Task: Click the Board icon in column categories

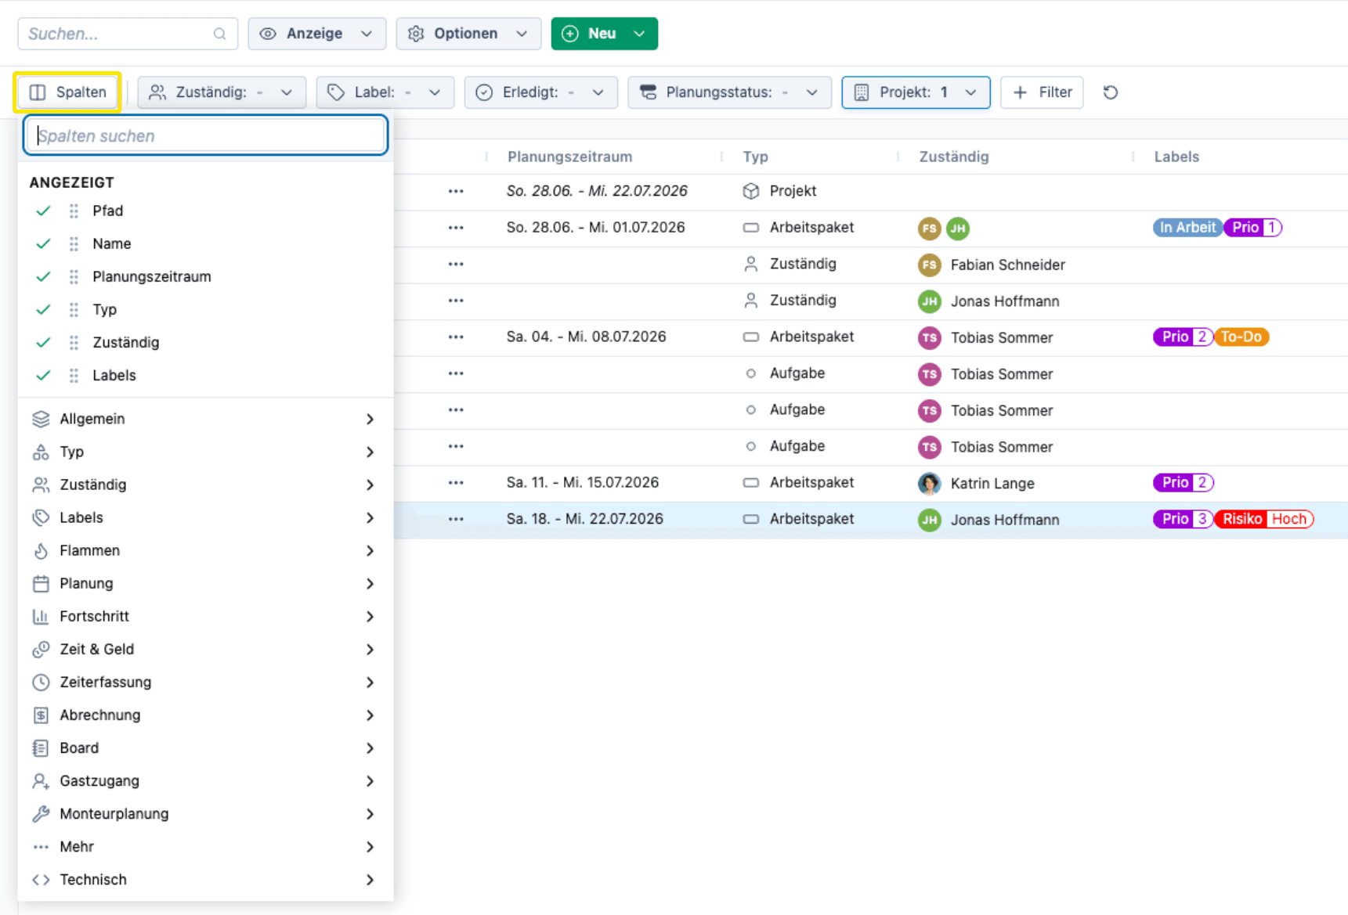Action: coord(41,747)
